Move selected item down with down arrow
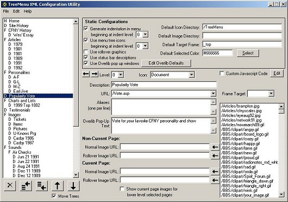The height and width of the screenshot is (202, 288). pyautogui.click(x=73, y=185)
